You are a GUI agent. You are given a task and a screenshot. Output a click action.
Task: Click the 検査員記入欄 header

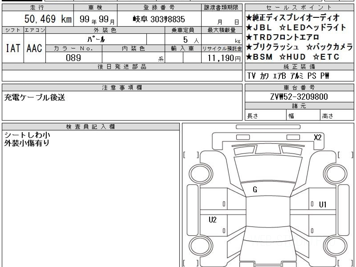pyautogui.click(x=91, y=127)
